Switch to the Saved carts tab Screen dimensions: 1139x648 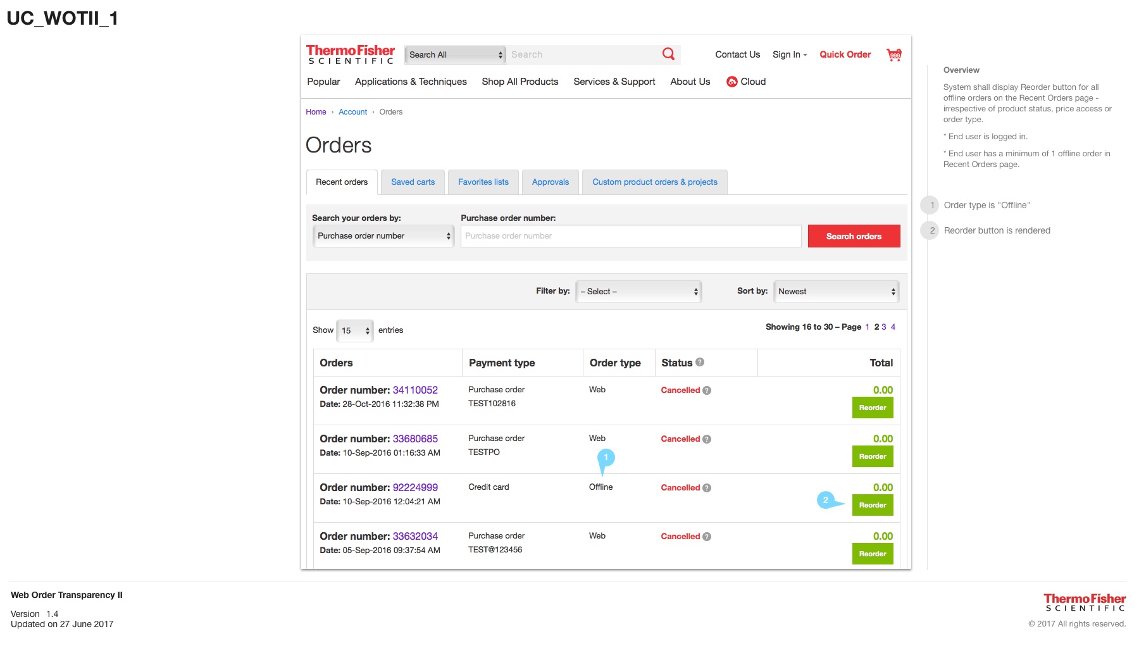[x=413, y=182]
